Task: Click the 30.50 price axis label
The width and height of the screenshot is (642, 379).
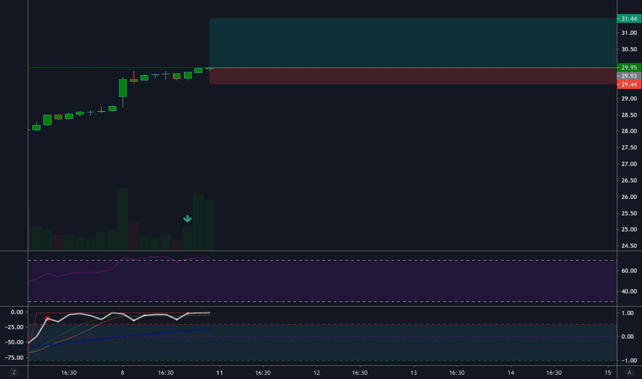Action: pyautogui.click(x=629, y=49)
